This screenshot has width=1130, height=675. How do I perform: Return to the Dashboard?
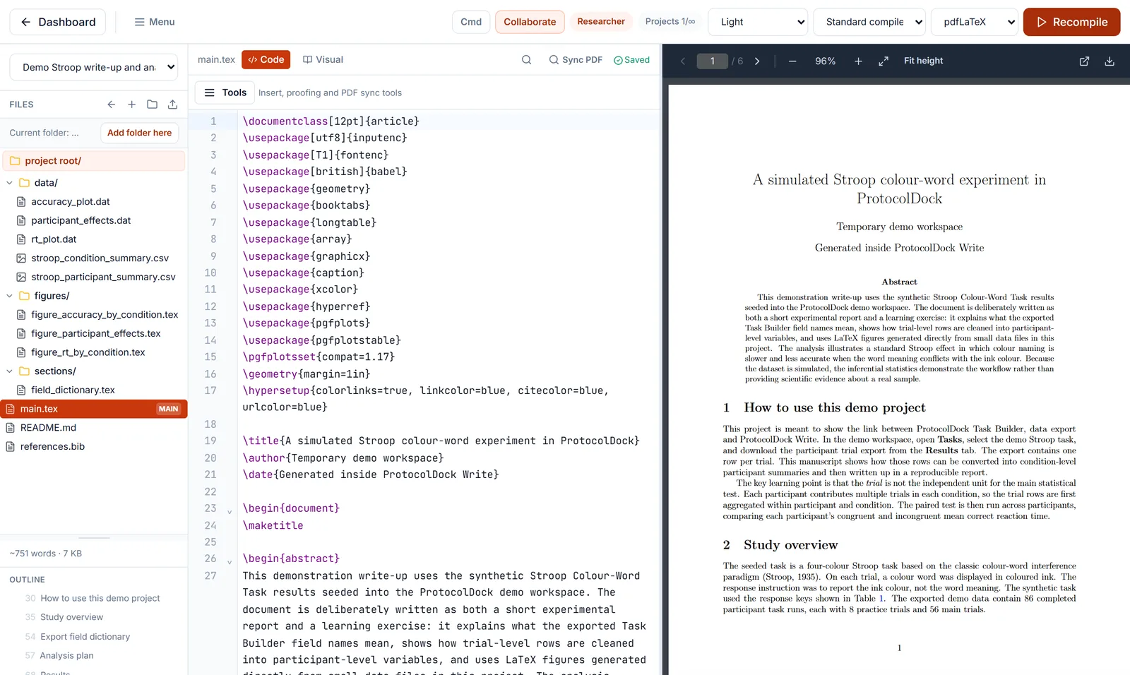[x=58, y=22]
